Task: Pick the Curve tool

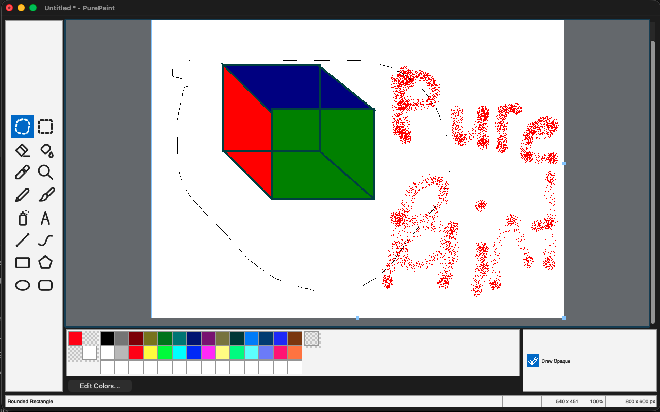Action: [x=45, y=240]
